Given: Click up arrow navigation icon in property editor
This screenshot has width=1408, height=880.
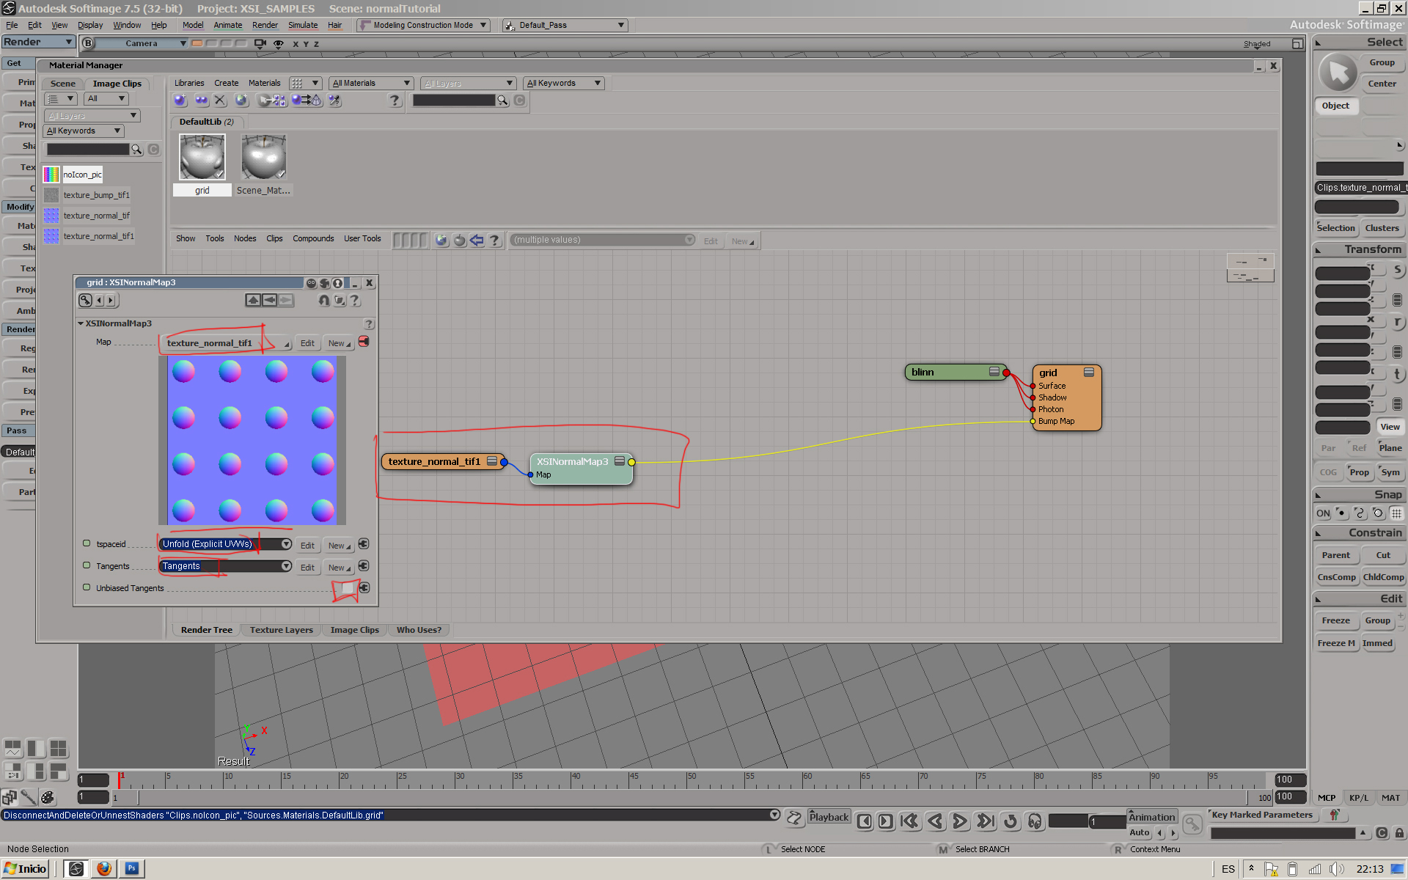Looking at the screenshot, I should tap(253, 300).
